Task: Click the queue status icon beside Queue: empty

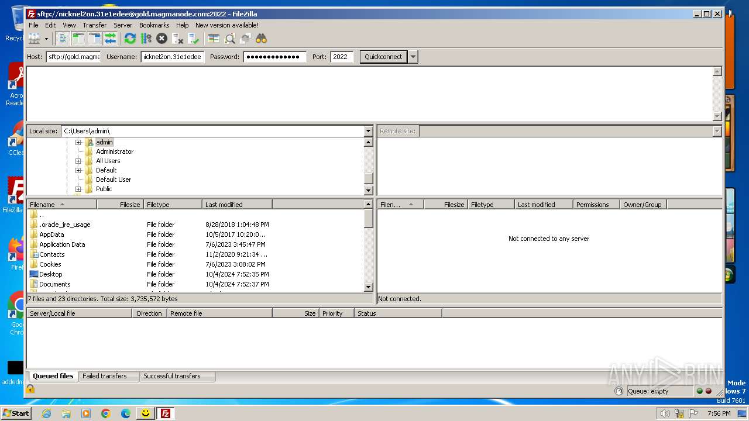Action: (x=619, y=391)
